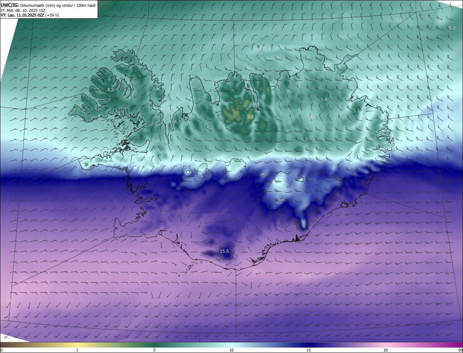Click the 5.5 value label in the interior

(304, 139)
